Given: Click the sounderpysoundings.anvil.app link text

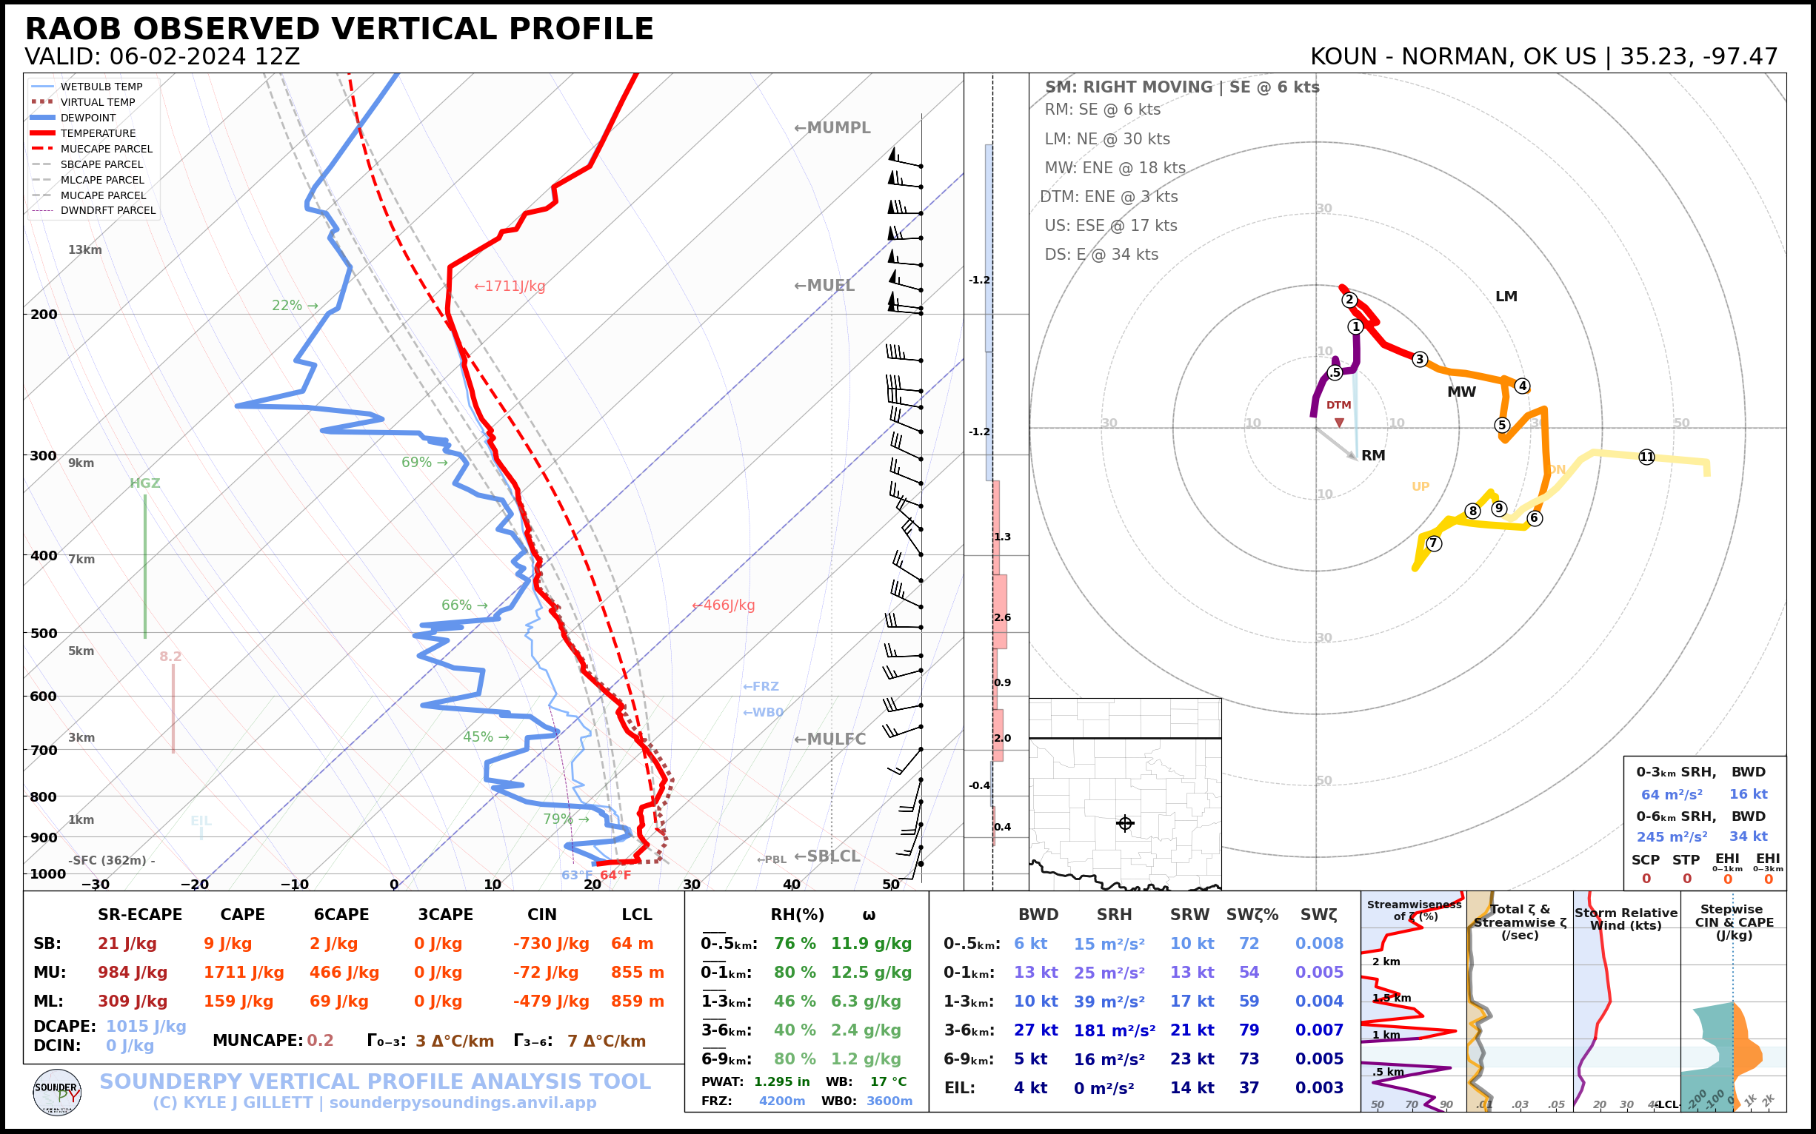Looking at the screenshot, I should tap(462, 1102).
